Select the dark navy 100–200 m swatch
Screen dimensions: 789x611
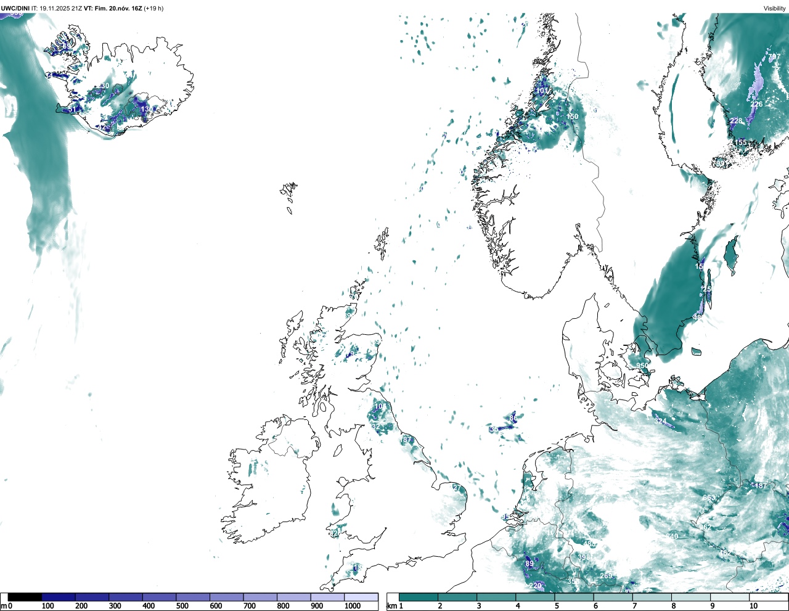tap(59, 597)
